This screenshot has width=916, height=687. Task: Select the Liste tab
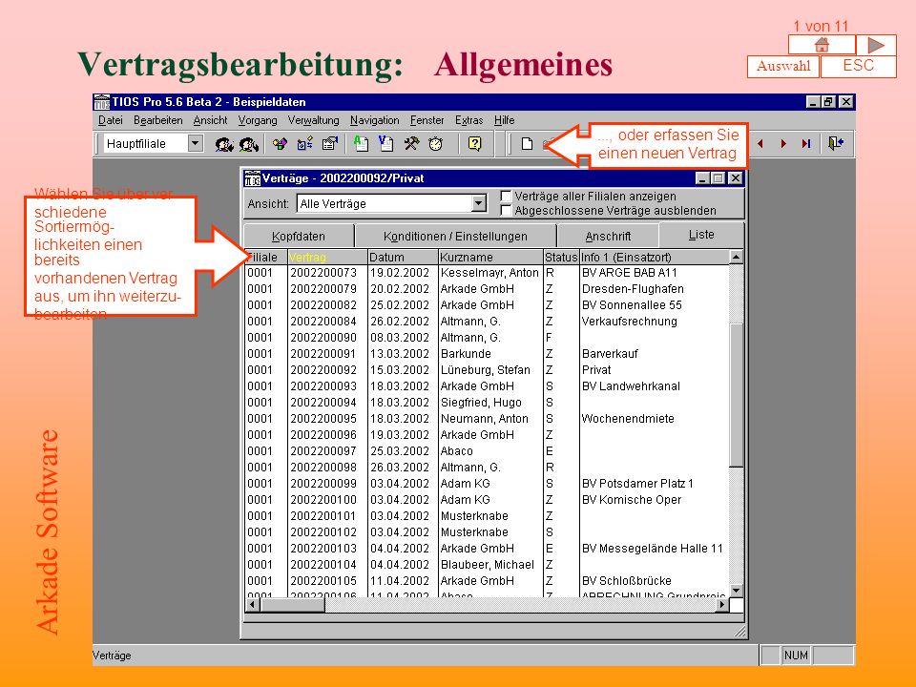click(x=701, y=235)
